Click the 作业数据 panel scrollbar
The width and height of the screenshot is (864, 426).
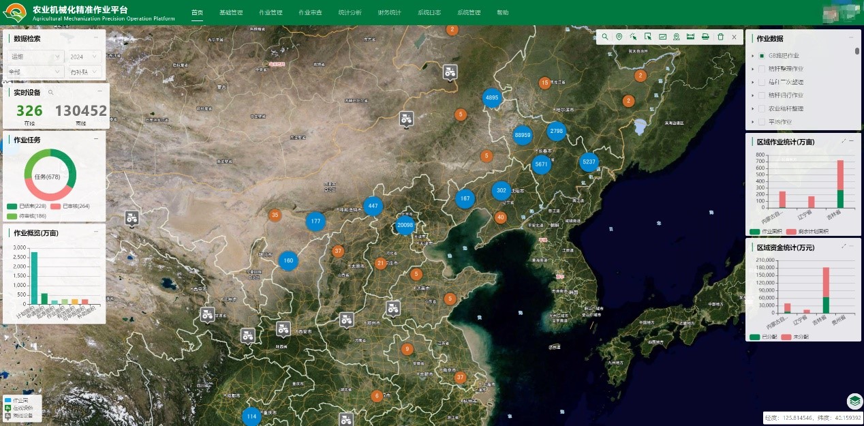point(857,51)
